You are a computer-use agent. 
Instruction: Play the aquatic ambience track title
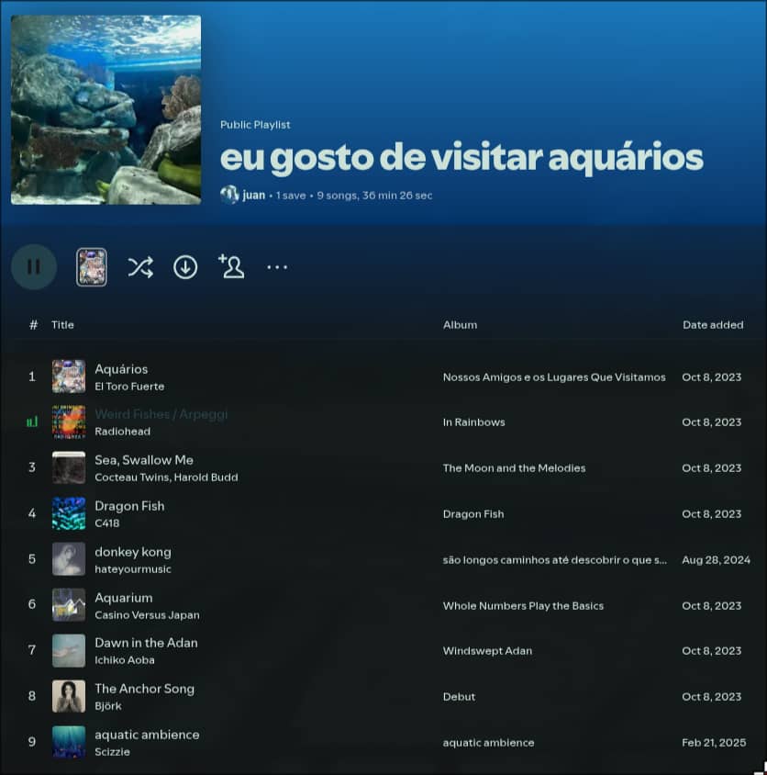pos(147,735)
